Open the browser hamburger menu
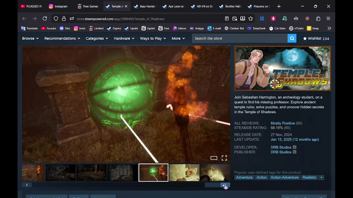This screenshot has height=198, width=353. tap(328, 18)
